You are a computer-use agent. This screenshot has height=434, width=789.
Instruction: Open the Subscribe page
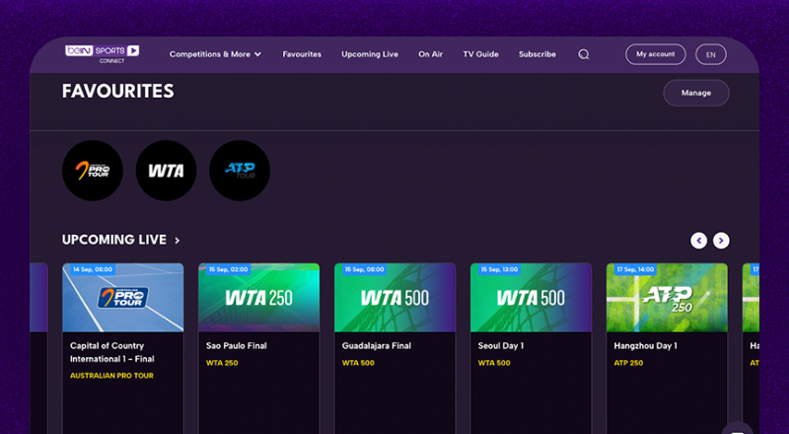pyautogui.click(x=538, y=54)
